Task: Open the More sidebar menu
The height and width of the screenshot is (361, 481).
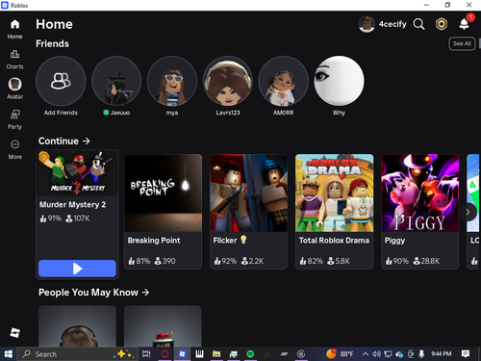Action: 14,144
